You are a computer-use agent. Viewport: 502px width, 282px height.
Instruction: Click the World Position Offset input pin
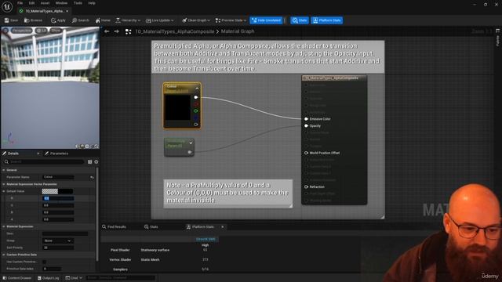[306, 154]
